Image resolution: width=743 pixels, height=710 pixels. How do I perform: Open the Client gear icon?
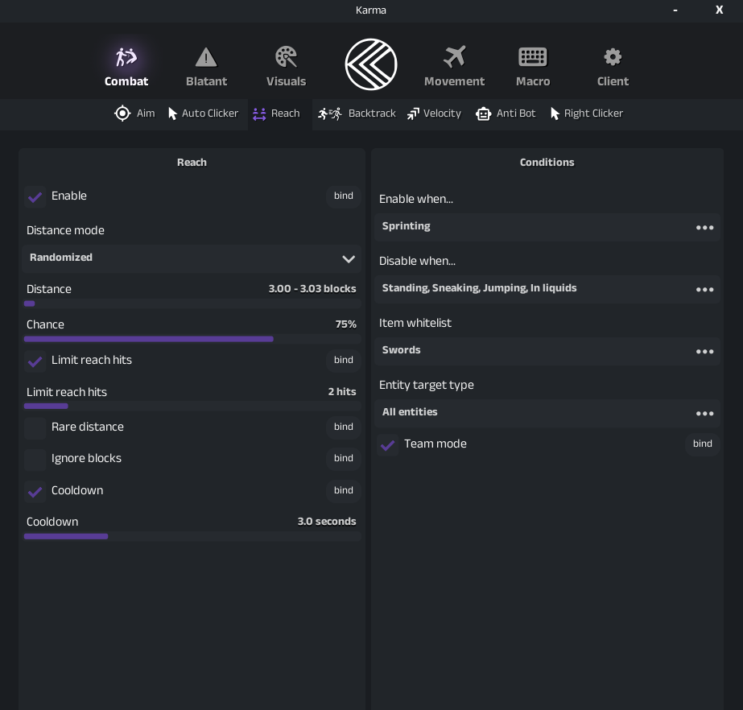click(x=613, y=57)
